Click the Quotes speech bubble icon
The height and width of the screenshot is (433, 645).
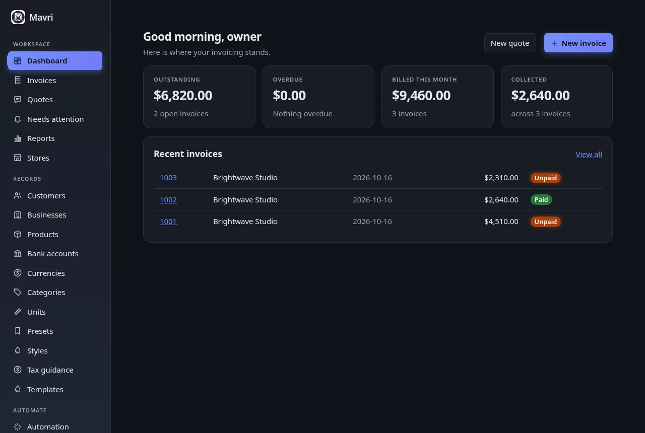pos(18,100)
